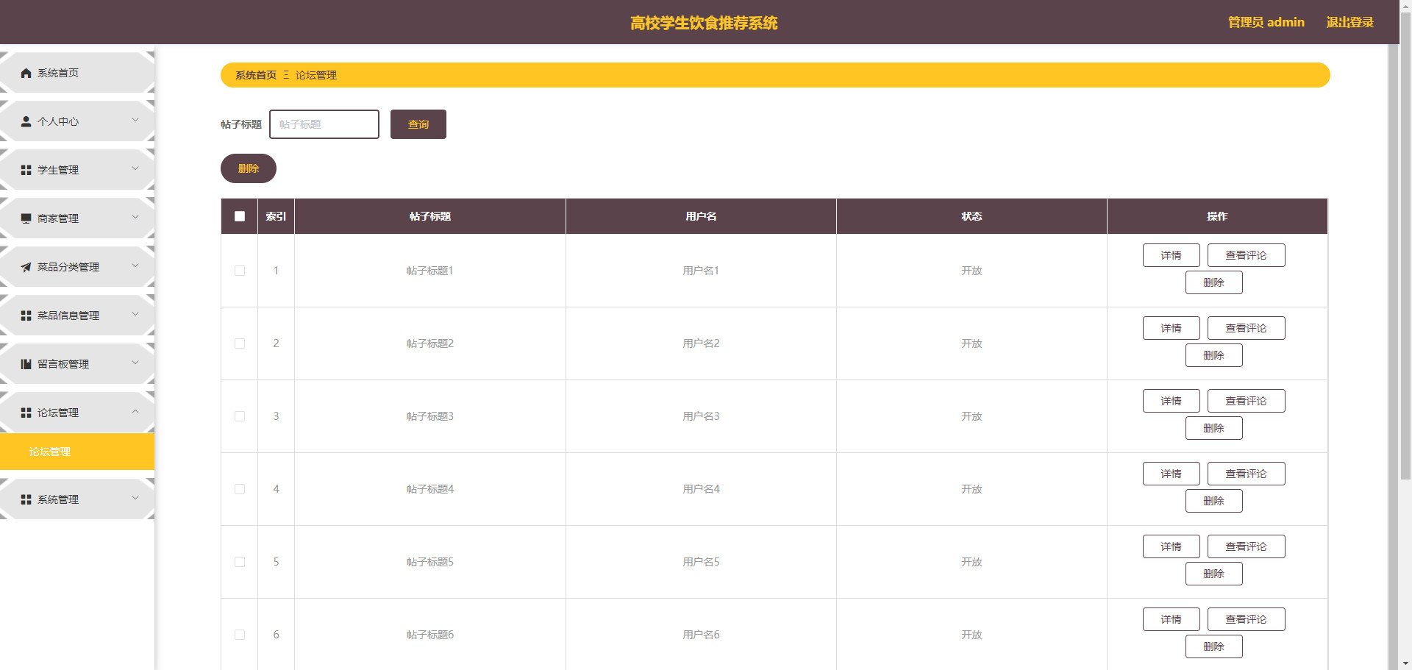
Task: Click 查看评论 for 帖子标题2
Action: (1247, 328)
